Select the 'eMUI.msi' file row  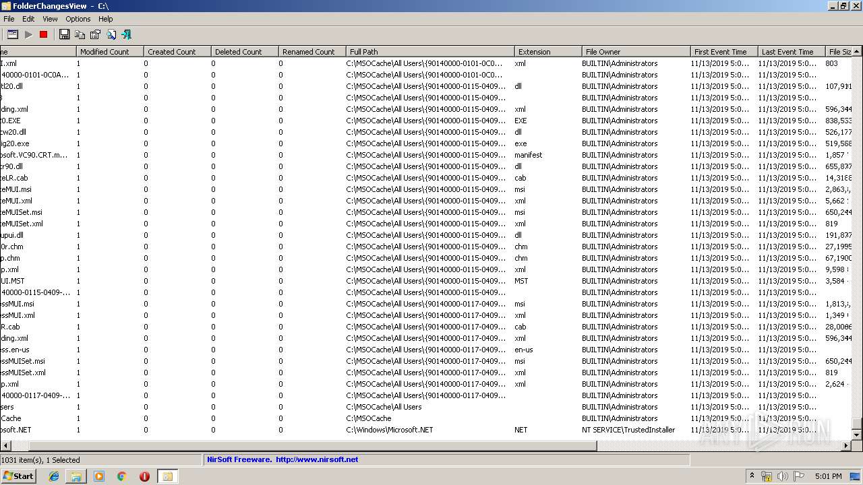426,189
